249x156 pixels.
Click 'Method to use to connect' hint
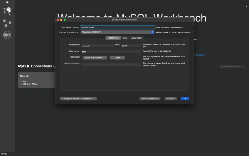coord(173,32)
